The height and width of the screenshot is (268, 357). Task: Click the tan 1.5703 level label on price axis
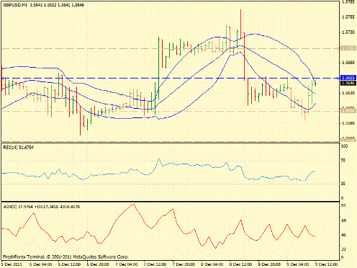tap(348, 48)
